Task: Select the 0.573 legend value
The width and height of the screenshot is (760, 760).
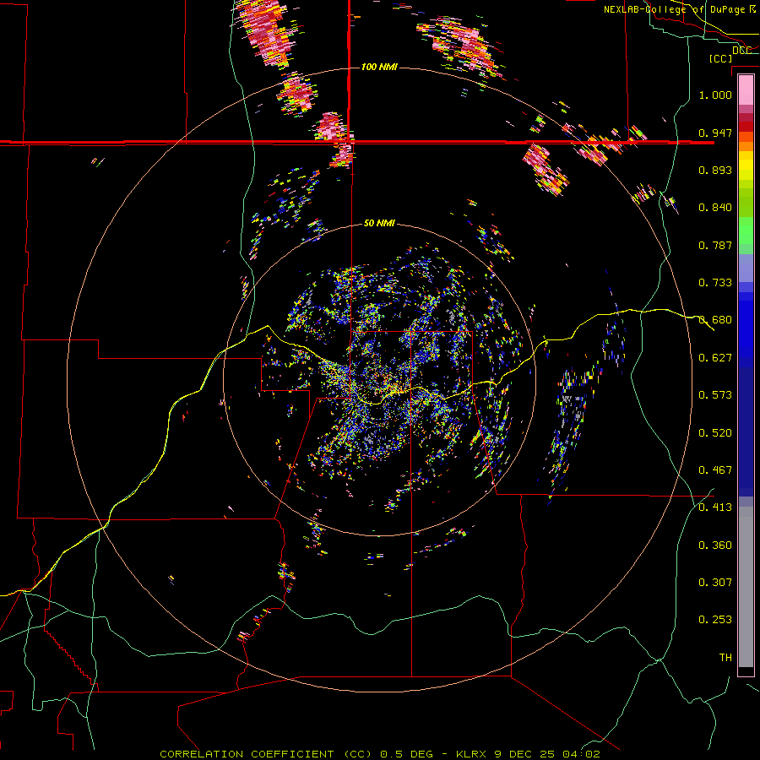Action: (715, 395)
